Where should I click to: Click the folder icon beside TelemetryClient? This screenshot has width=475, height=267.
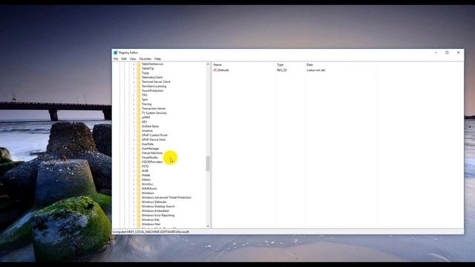[x=139, y=77]
